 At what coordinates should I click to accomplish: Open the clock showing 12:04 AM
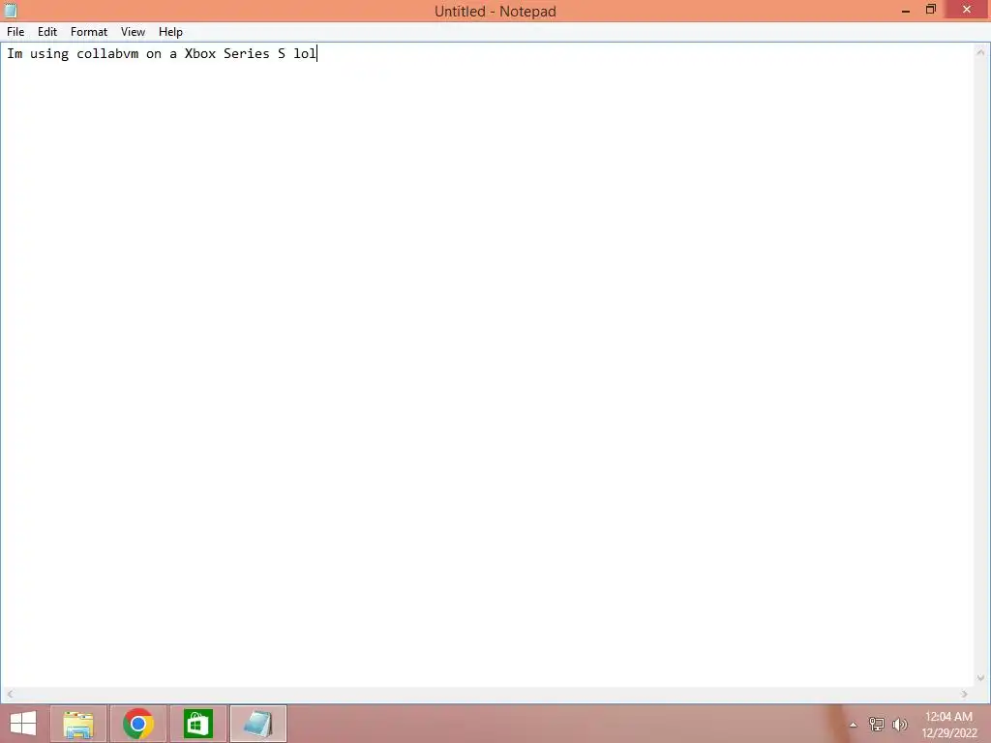pyautogui.click(x=948, y=725)
